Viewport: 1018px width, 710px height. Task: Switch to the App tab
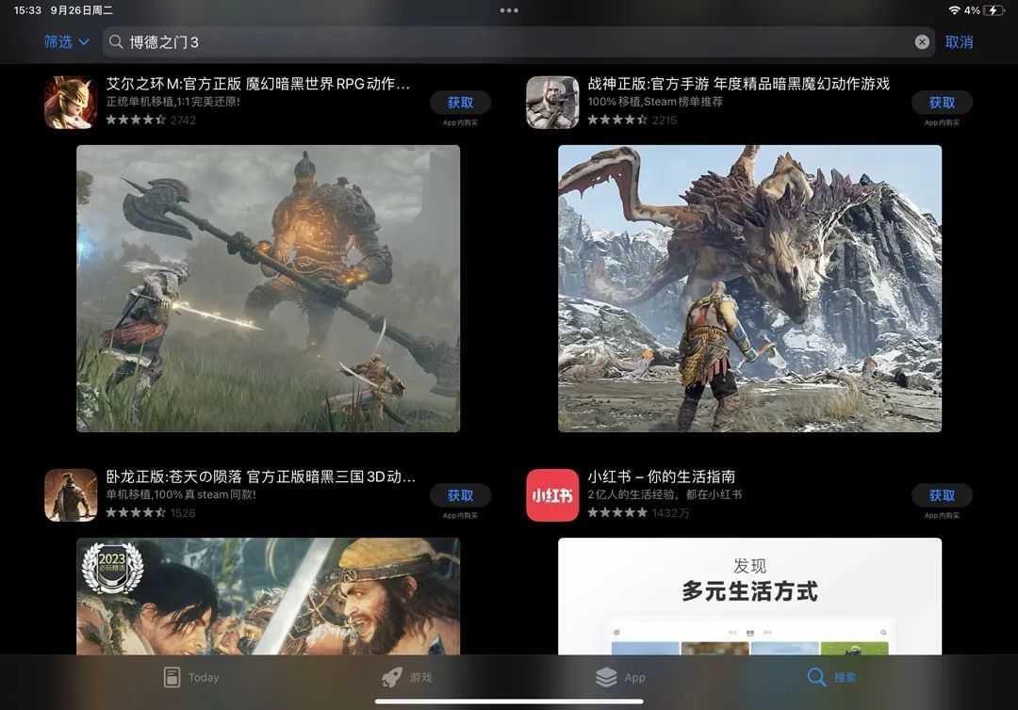(x=620, y=677)
